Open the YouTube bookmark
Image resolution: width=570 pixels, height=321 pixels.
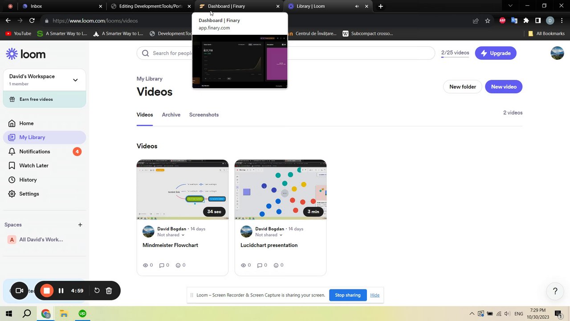click(18, 33)
